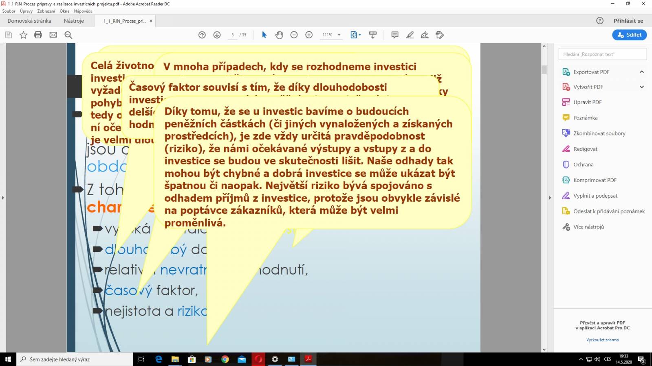This screenshot has height=366, width=652.
Task: Zoom out with the minus icon
Action: click(x=294, y=35)
